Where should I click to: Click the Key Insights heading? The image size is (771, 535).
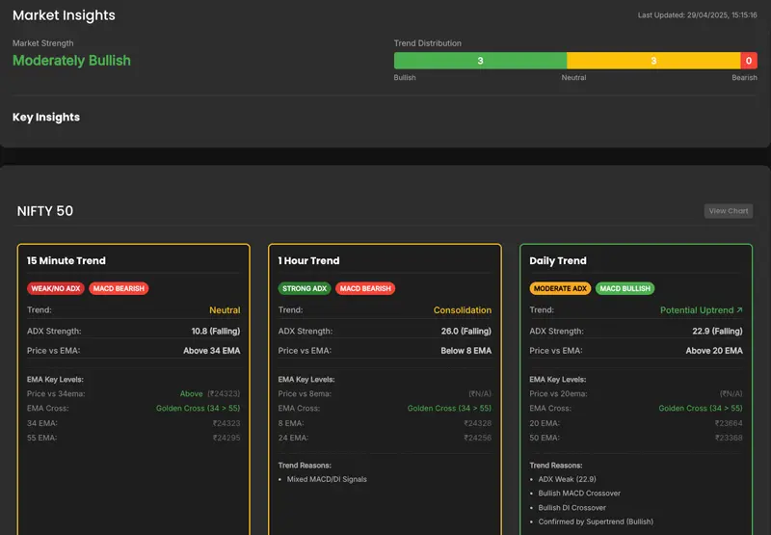46,117
